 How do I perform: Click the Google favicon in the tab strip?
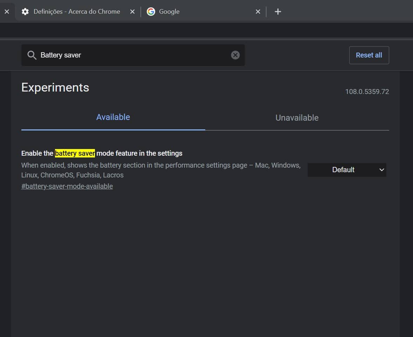pyautogui.click(x=151, y=12)
